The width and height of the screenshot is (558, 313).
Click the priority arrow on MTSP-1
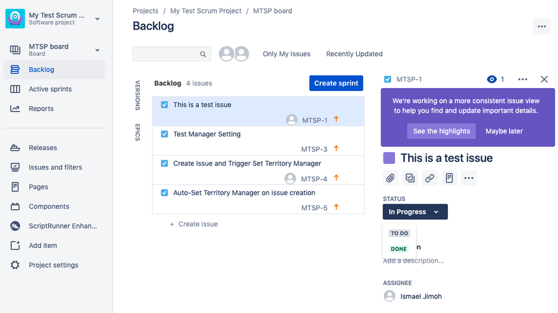pyautogui.click(x=336, y=119)
